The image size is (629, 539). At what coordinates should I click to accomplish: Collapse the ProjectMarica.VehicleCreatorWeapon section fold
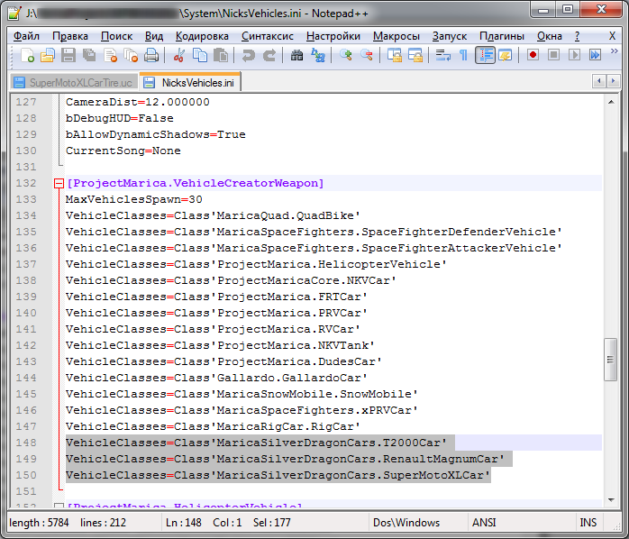tap(59, 183)
